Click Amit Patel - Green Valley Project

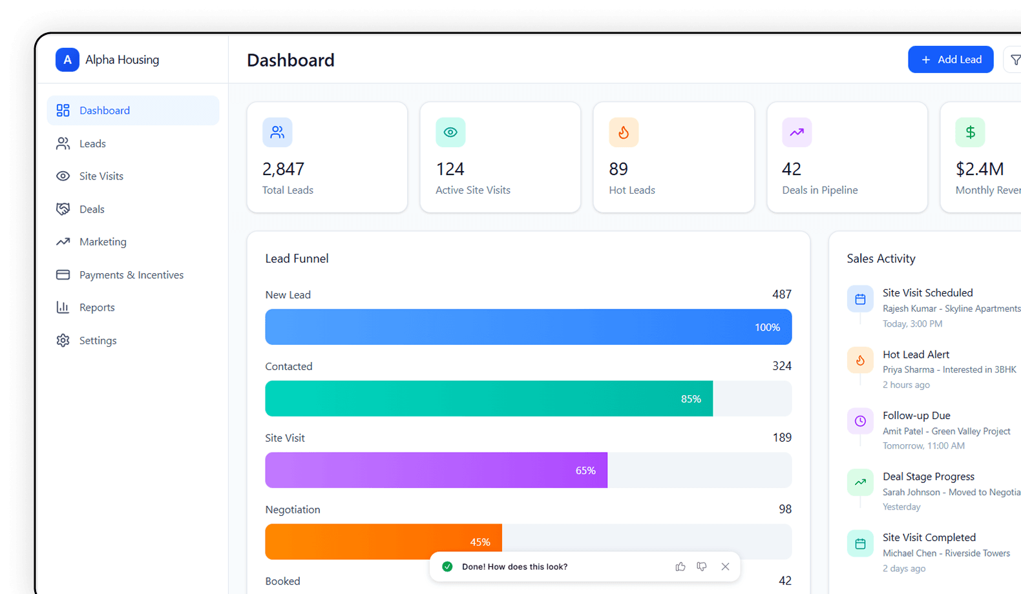[947, 431]
